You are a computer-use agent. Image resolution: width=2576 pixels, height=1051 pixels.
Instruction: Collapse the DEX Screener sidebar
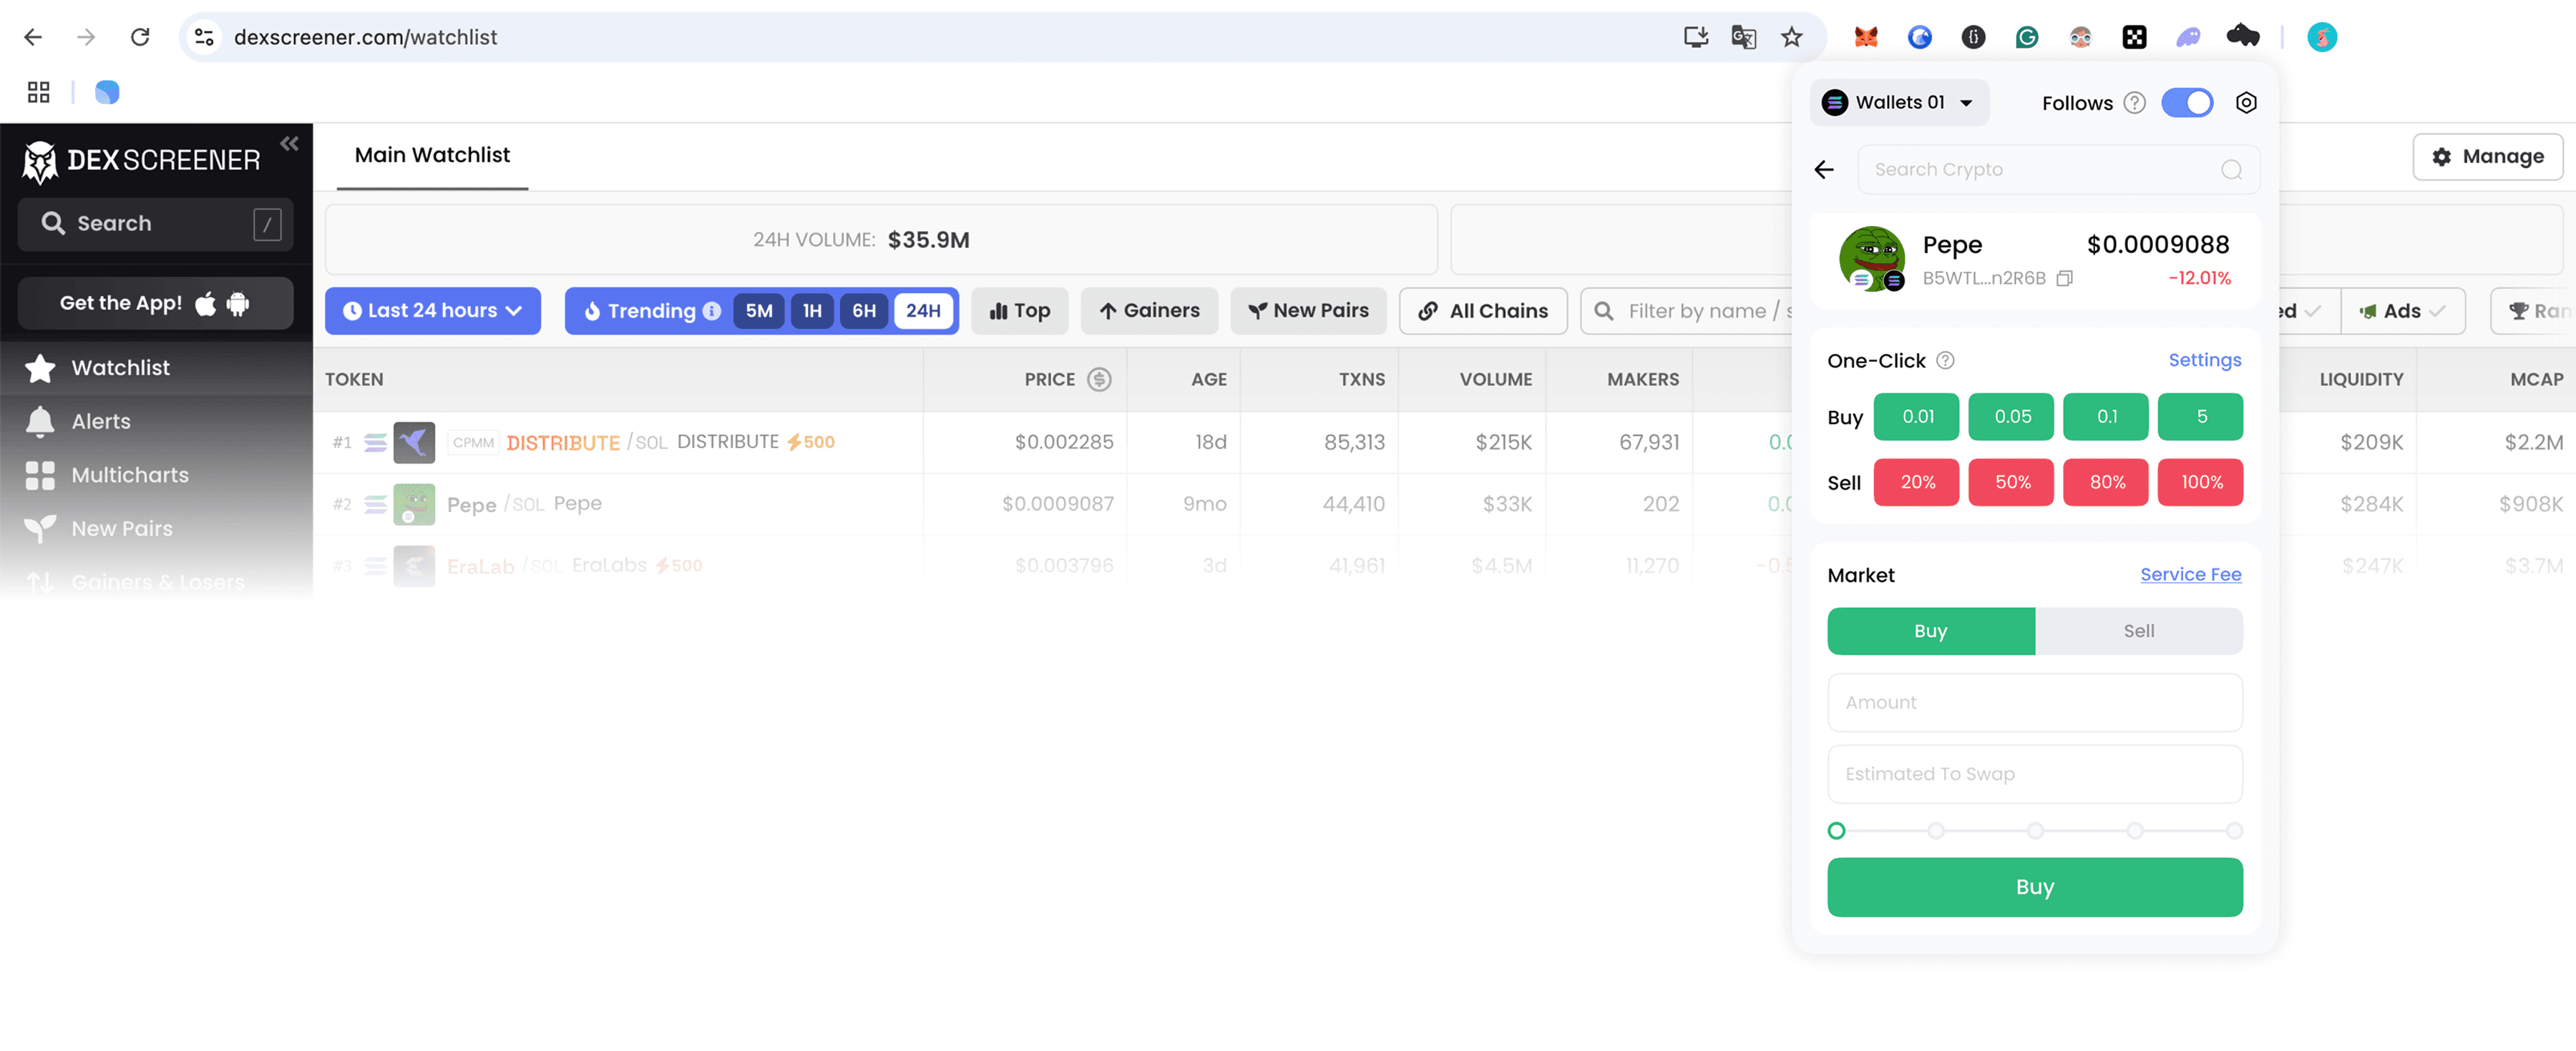tap(289, 144)
